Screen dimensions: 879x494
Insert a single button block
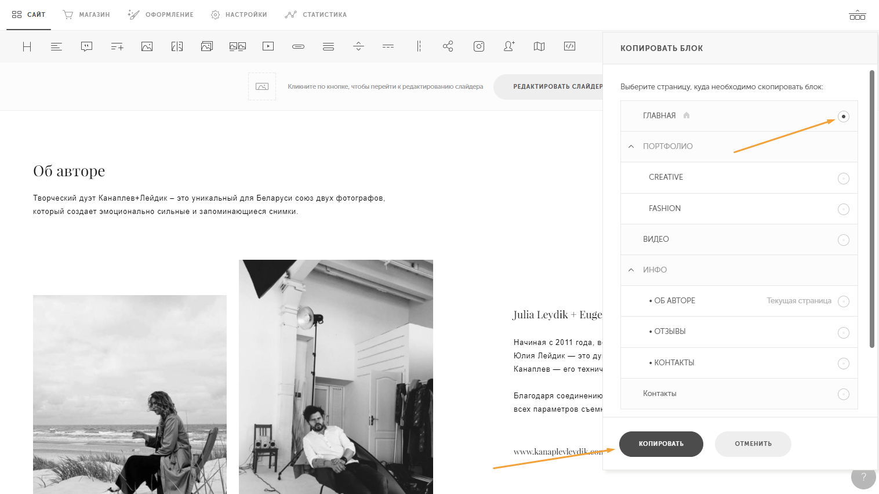click(298, 46)
